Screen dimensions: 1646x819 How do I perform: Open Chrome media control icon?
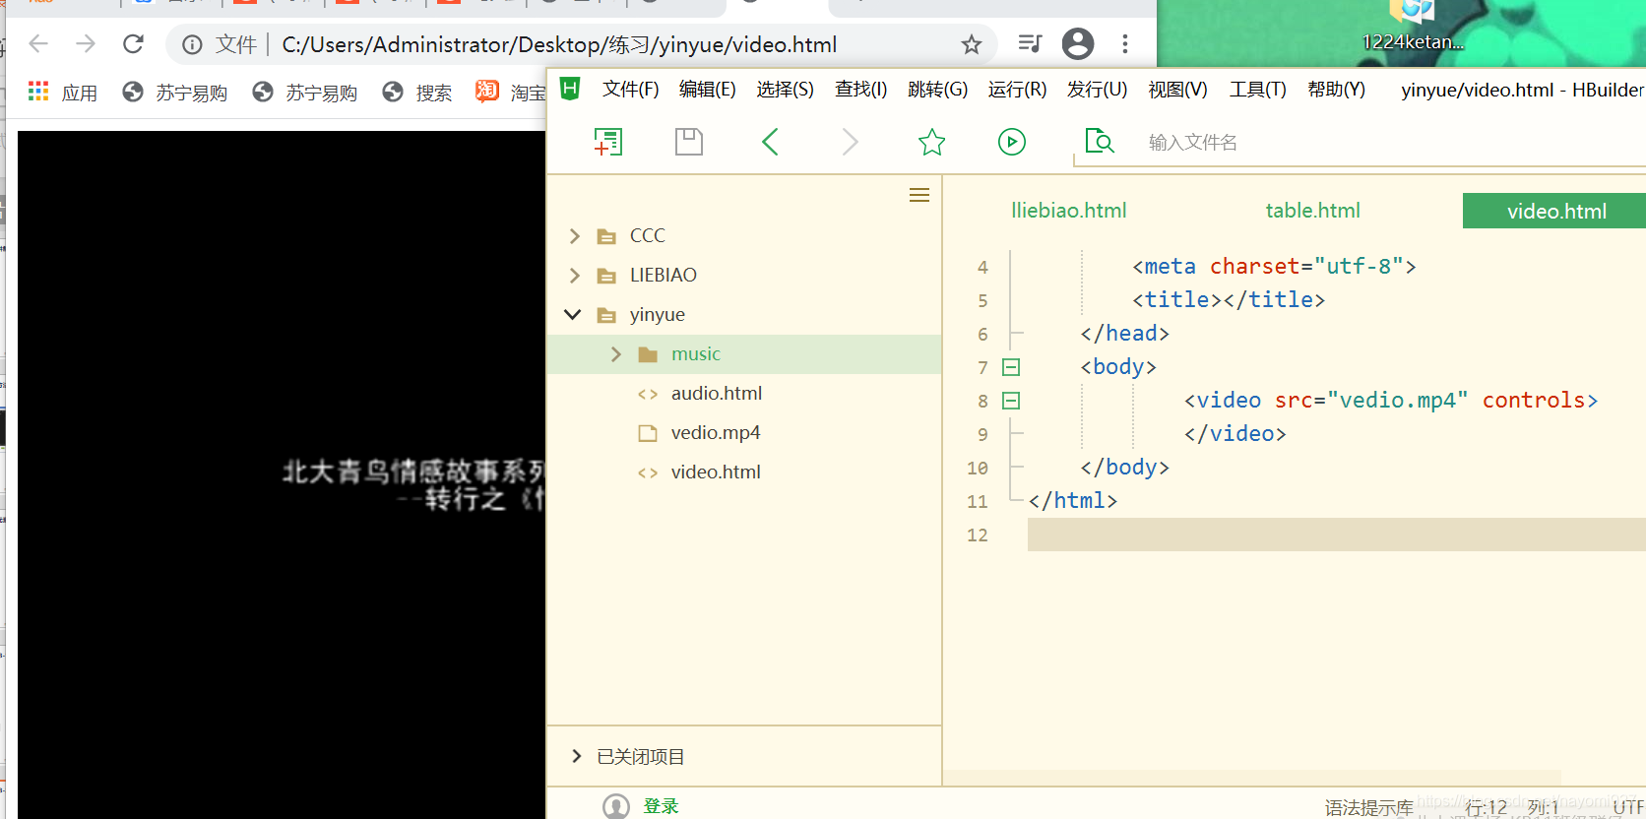pos(1030,43)
